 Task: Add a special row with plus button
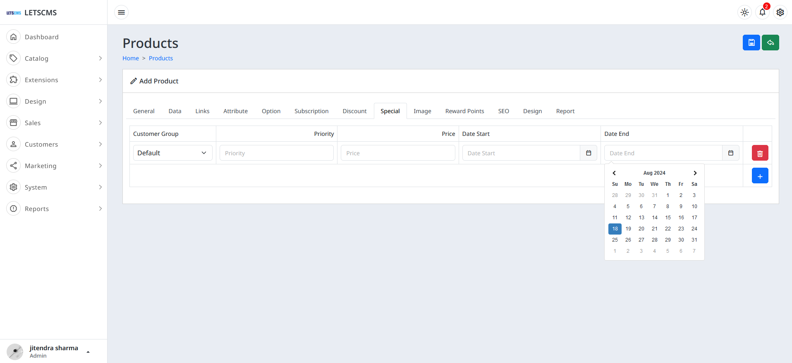click(760, 176)
